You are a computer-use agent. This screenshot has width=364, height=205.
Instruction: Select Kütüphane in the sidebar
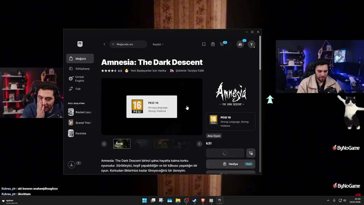click(x=80, y=69)
